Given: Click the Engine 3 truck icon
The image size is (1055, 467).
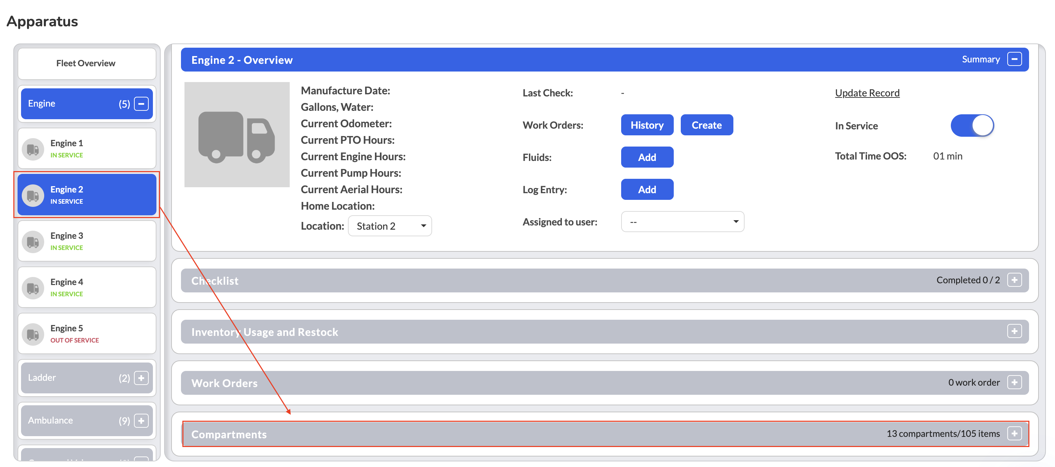Looking at the screenshot, I should (33, 242).
